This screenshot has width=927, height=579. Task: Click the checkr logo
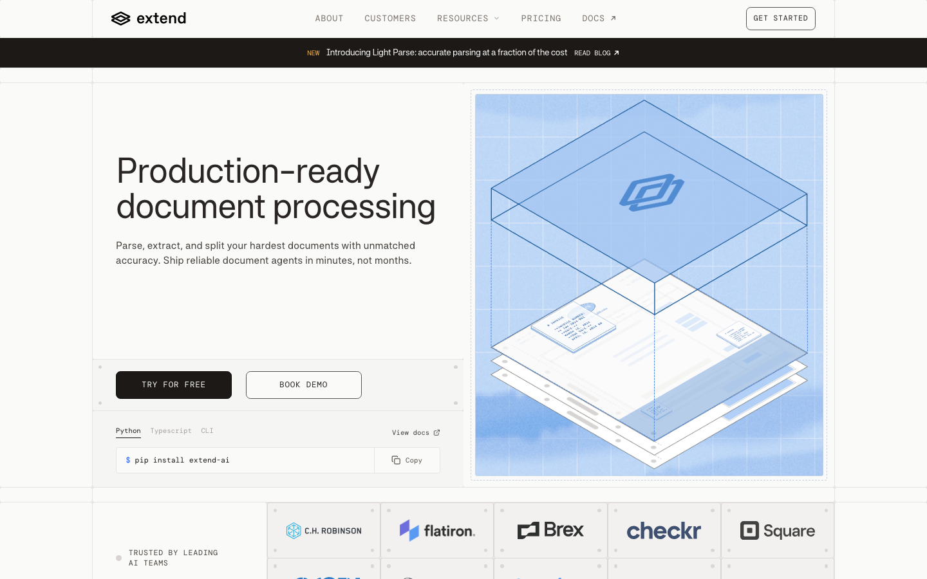pyautogui.click(x=664, y=531)
